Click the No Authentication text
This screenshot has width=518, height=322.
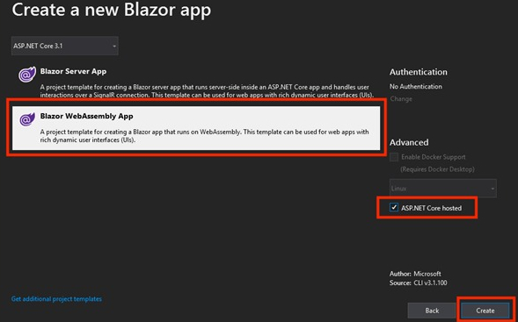[416, 87]
